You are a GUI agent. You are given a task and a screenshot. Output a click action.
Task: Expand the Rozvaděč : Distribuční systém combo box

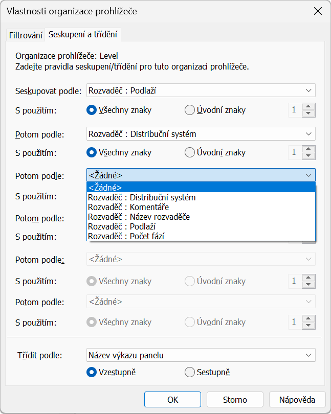click(201, 134)
